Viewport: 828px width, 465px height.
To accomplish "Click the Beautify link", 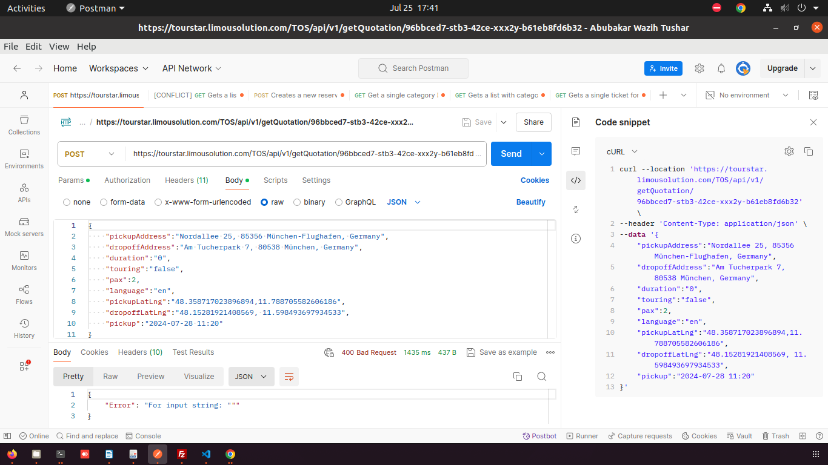I will (x=530, y=202).
